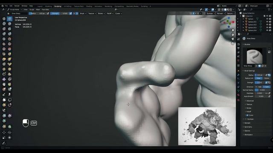Click the viewport zoom magnifier gizmo
The height and width of the screenshot is (153, 273).
(x=233, y=30)
